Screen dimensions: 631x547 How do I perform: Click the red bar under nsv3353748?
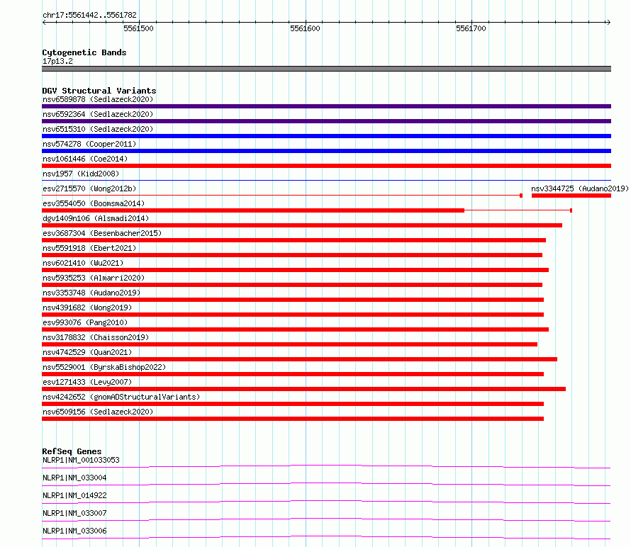[x=293, y=300]
